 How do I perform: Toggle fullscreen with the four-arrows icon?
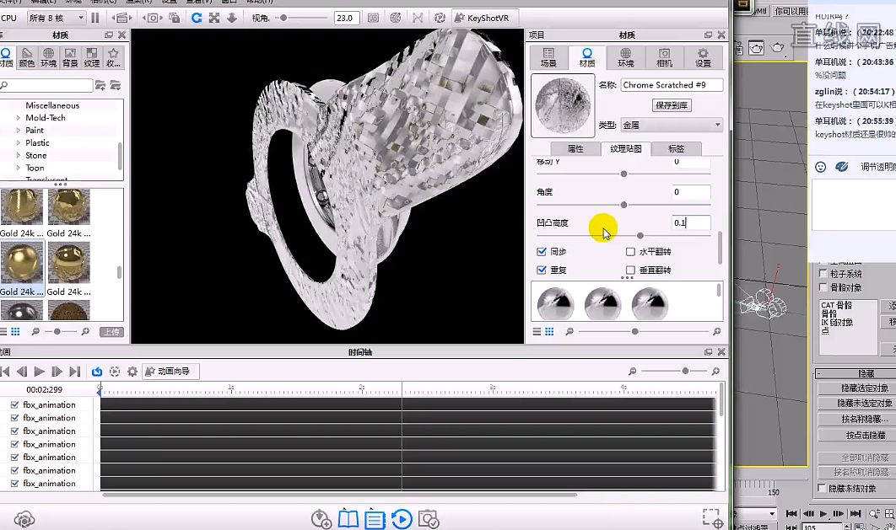click(214, 18)
